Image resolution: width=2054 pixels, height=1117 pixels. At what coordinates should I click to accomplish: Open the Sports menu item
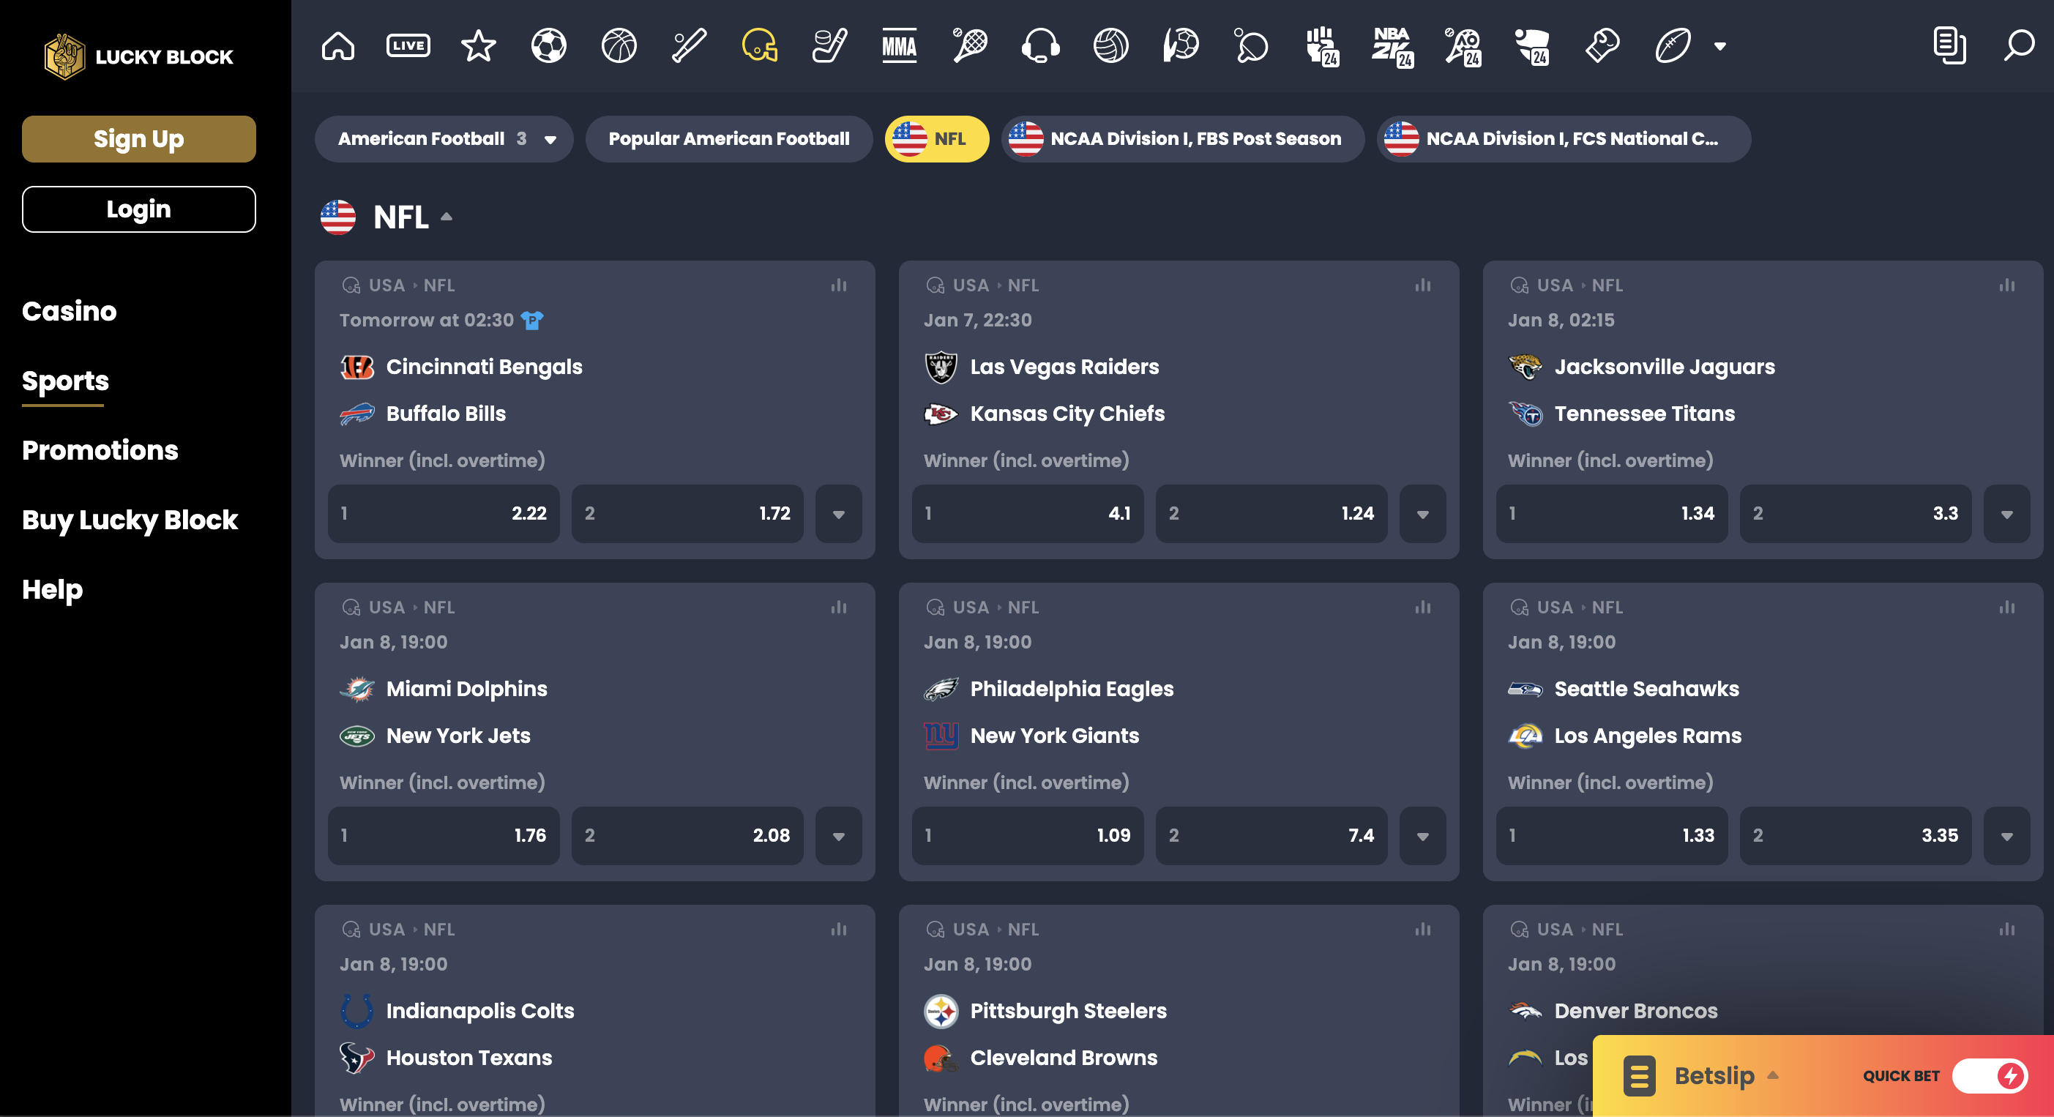(x=66, y=381)
